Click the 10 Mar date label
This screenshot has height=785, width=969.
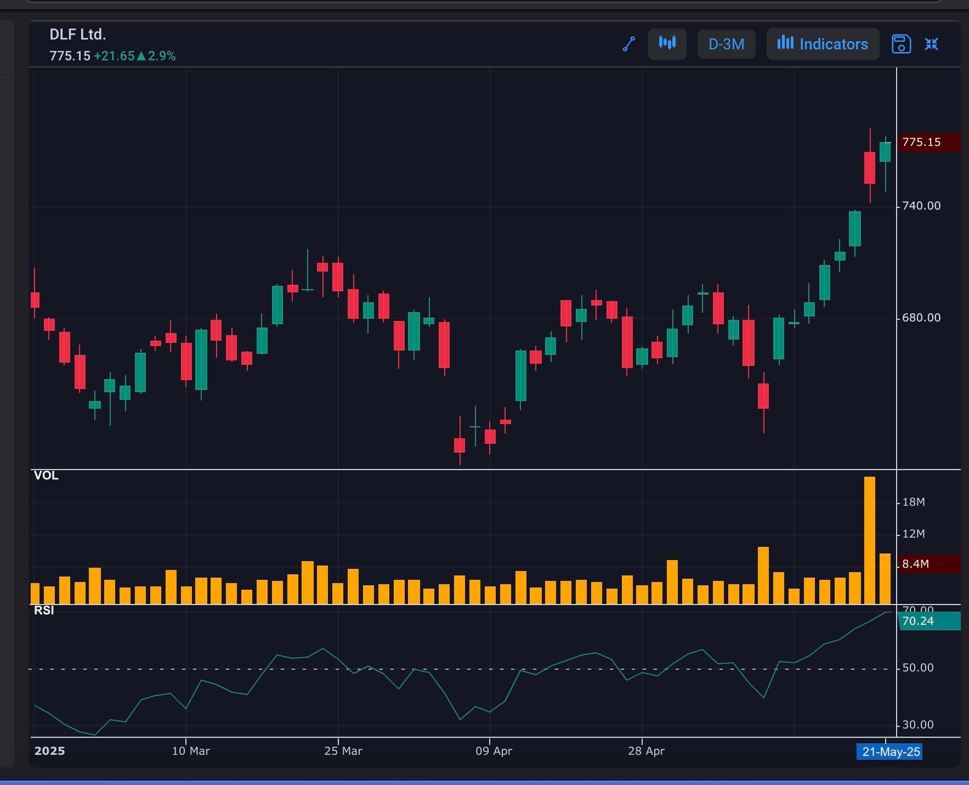(191, 751)
